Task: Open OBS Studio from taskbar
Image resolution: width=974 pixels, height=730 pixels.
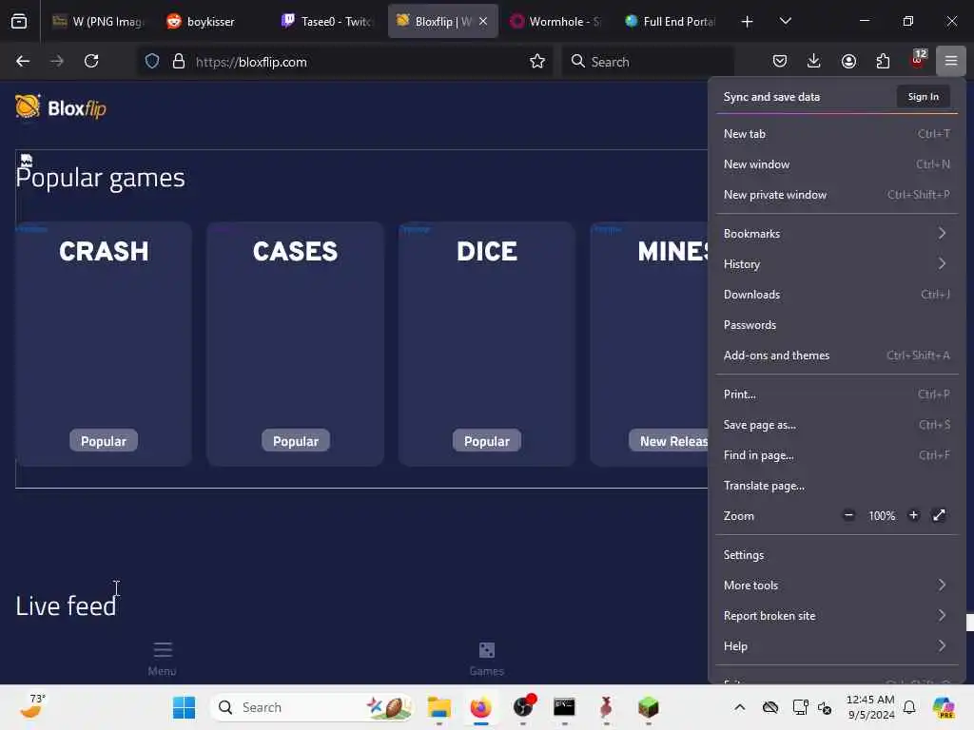Action: coord(523,707)
